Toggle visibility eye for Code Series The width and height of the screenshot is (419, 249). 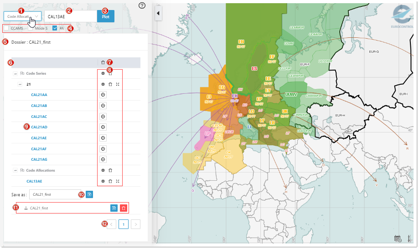(x=103, y=73)
